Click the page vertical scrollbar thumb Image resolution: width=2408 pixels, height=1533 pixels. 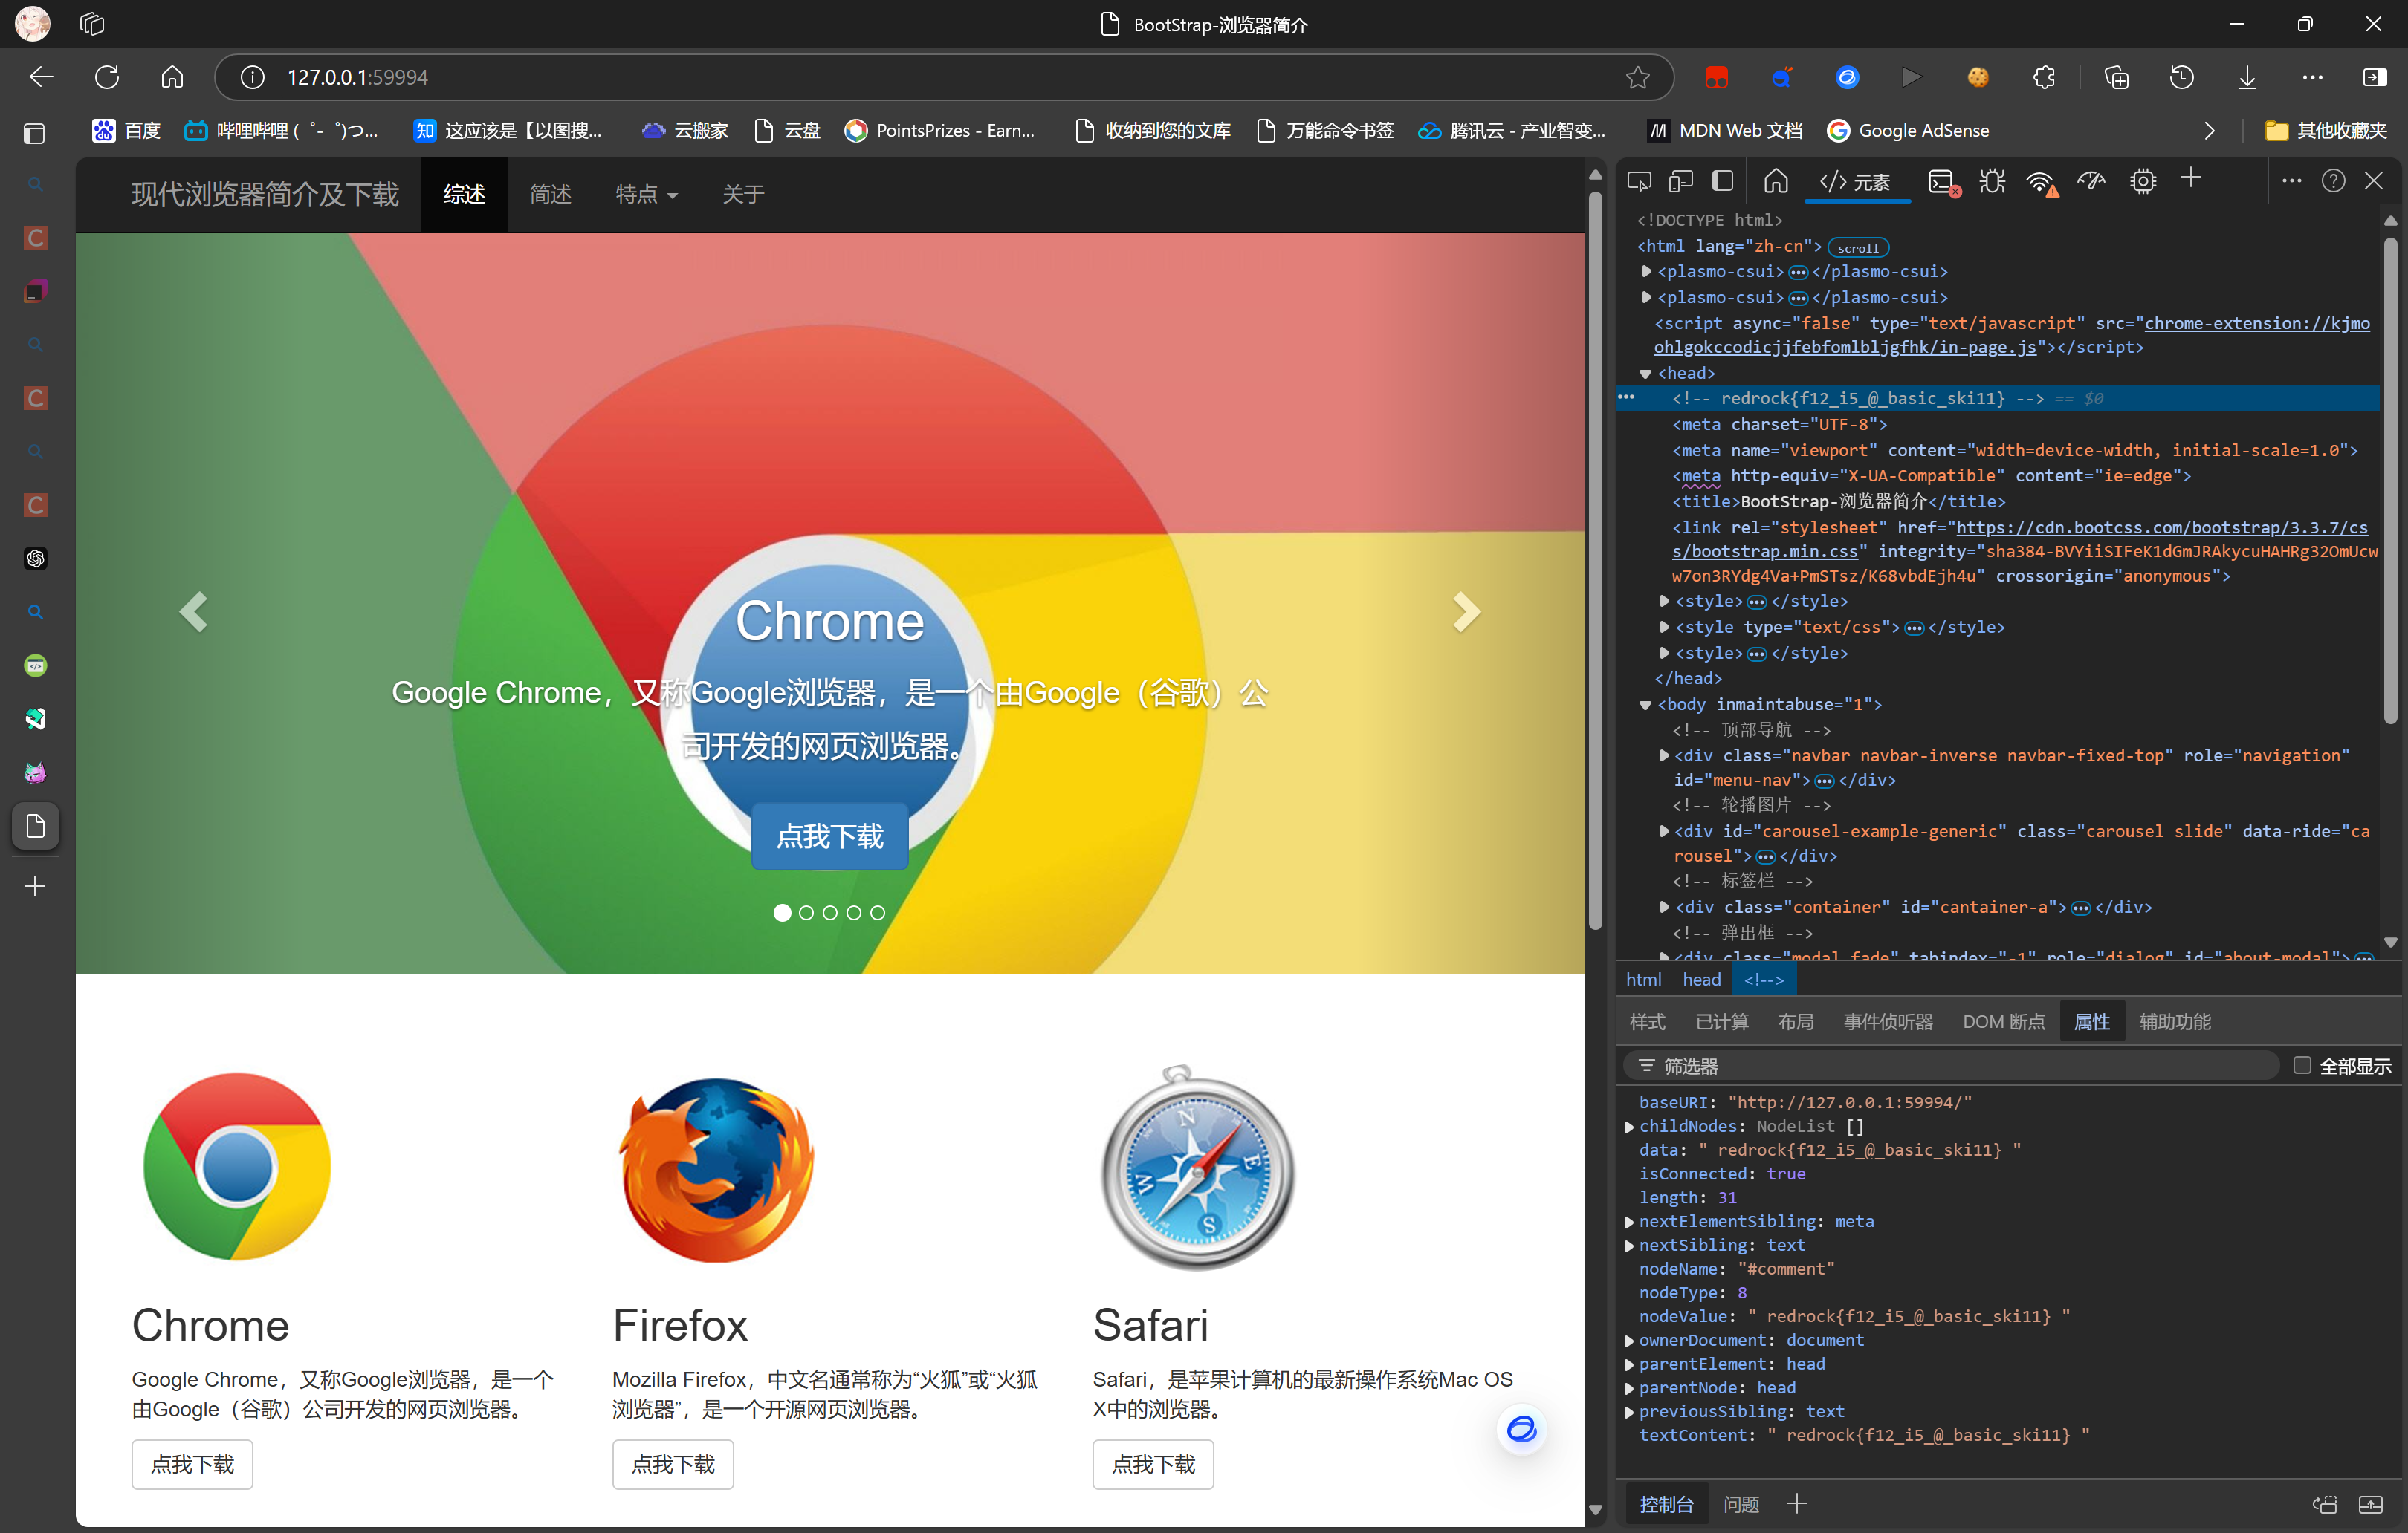click(1595, 559)
